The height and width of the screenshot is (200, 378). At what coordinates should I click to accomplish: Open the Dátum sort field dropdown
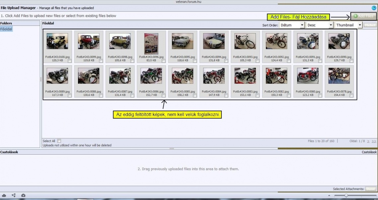coord(292,25)
